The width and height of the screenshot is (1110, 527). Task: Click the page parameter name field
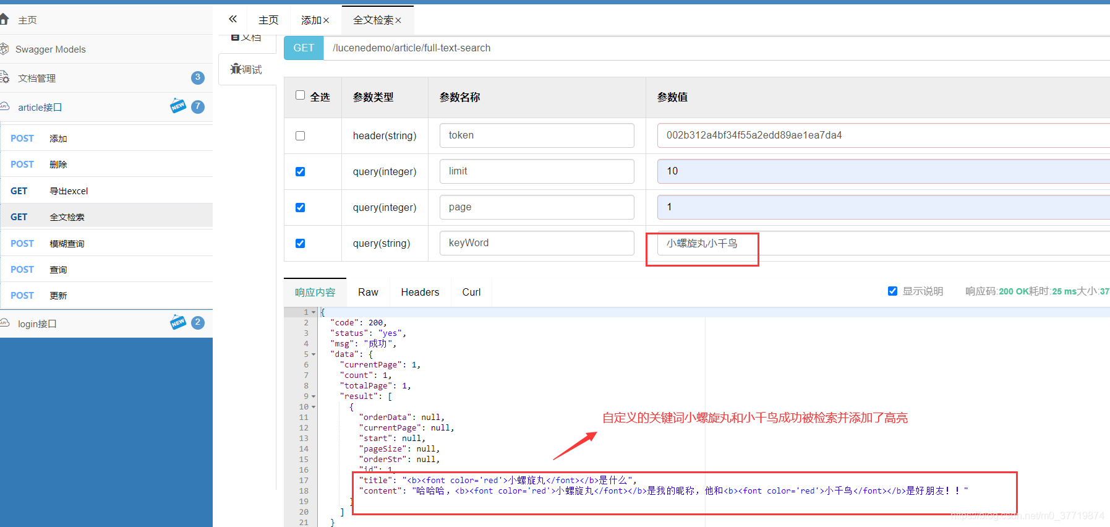pos(537,207)
